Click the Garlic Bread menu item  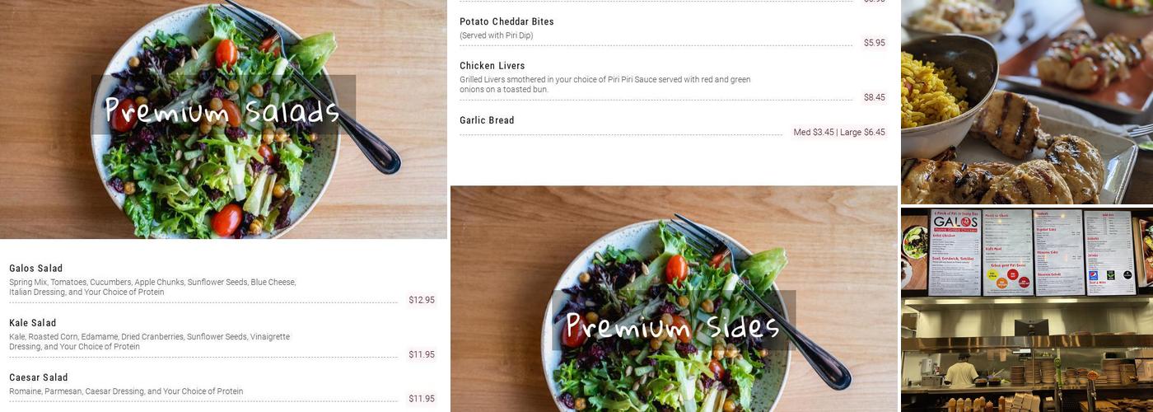click(487, 120)
